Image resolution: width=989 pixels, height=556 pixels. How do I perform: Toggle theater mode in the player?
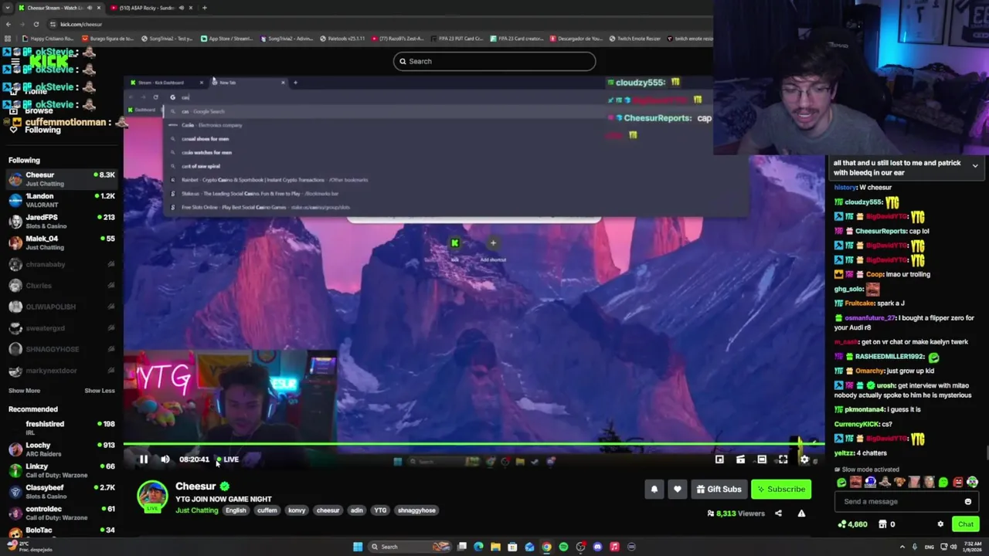tap(762, 459)
